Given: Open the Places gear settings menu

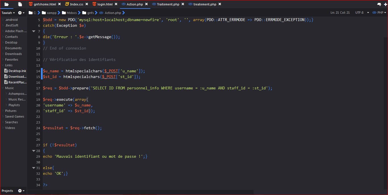Looking at the screenshot, I should pos(21,13).
